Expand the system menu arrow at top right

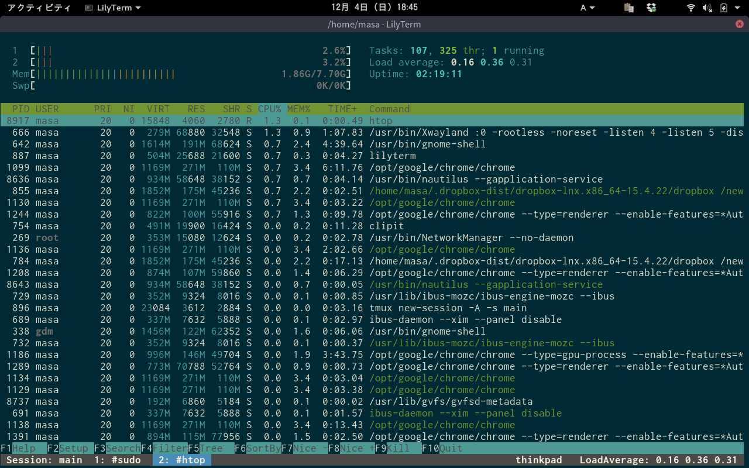click(738, 8)
